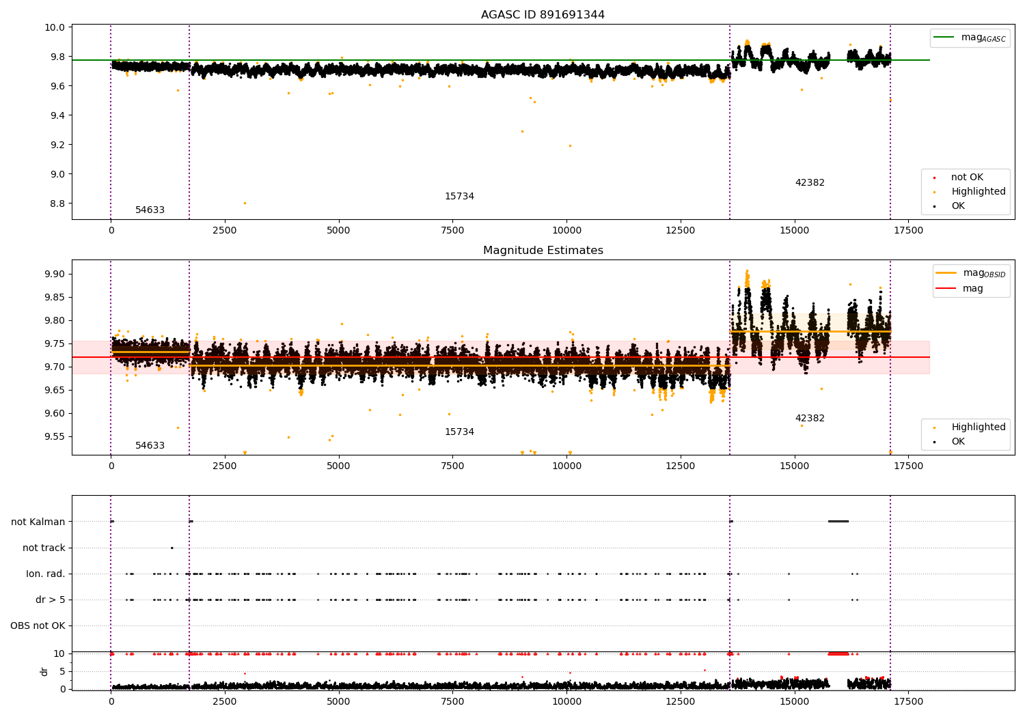
Task: Click the red 'not OK' legend marker
Action: pyautogui.click(x=934, y=178)
